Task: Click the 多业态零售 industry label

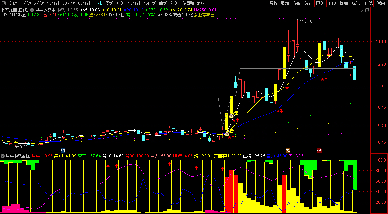Action: [x=204, y=15]
